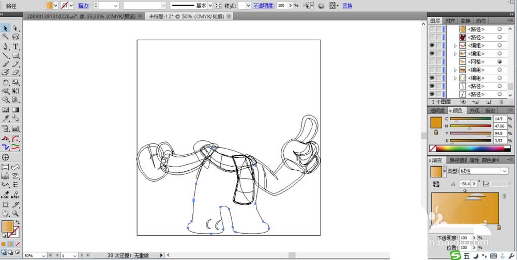Click the color spectrum bar
Viewport: 517px width, 260px height.
(470, 149)
